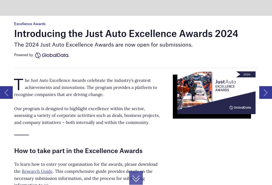Image resolution: width=272 pixels, height=185 pixels.
Task: Click the large decorative T drop cap
Action: [x=18, y=84]
